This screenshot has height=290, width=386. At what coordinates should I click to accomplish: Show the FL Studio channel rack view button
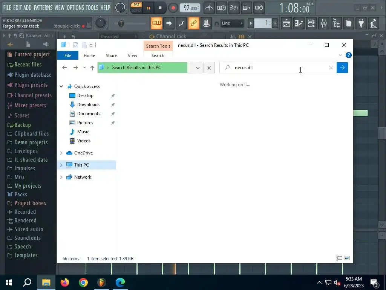click(311, 23)
